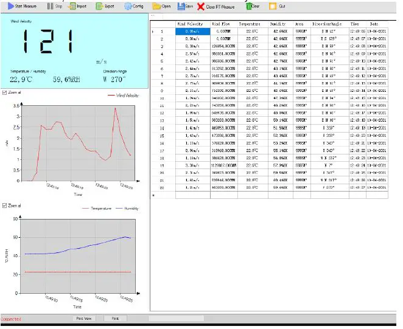Click the highlighted wind velocity cell in row 1
This screenshot has height=329, width=403.
point(192,31)
